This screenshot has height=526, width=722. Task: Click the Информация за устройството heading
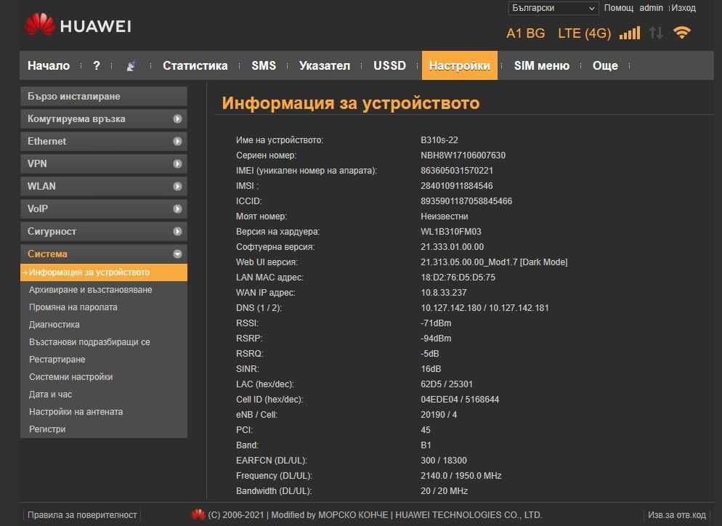351,102
